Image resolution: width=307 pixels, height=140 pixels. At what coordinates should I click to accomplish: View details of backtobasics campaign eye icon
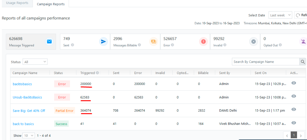tap(293, 83)
